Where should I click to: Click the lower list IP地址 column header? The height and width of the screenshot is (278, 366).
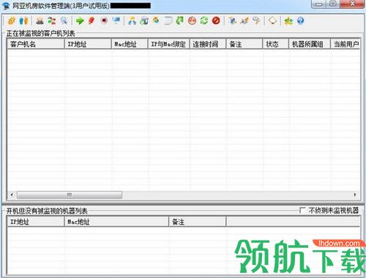pyautogui.click(x=36, y=222)
